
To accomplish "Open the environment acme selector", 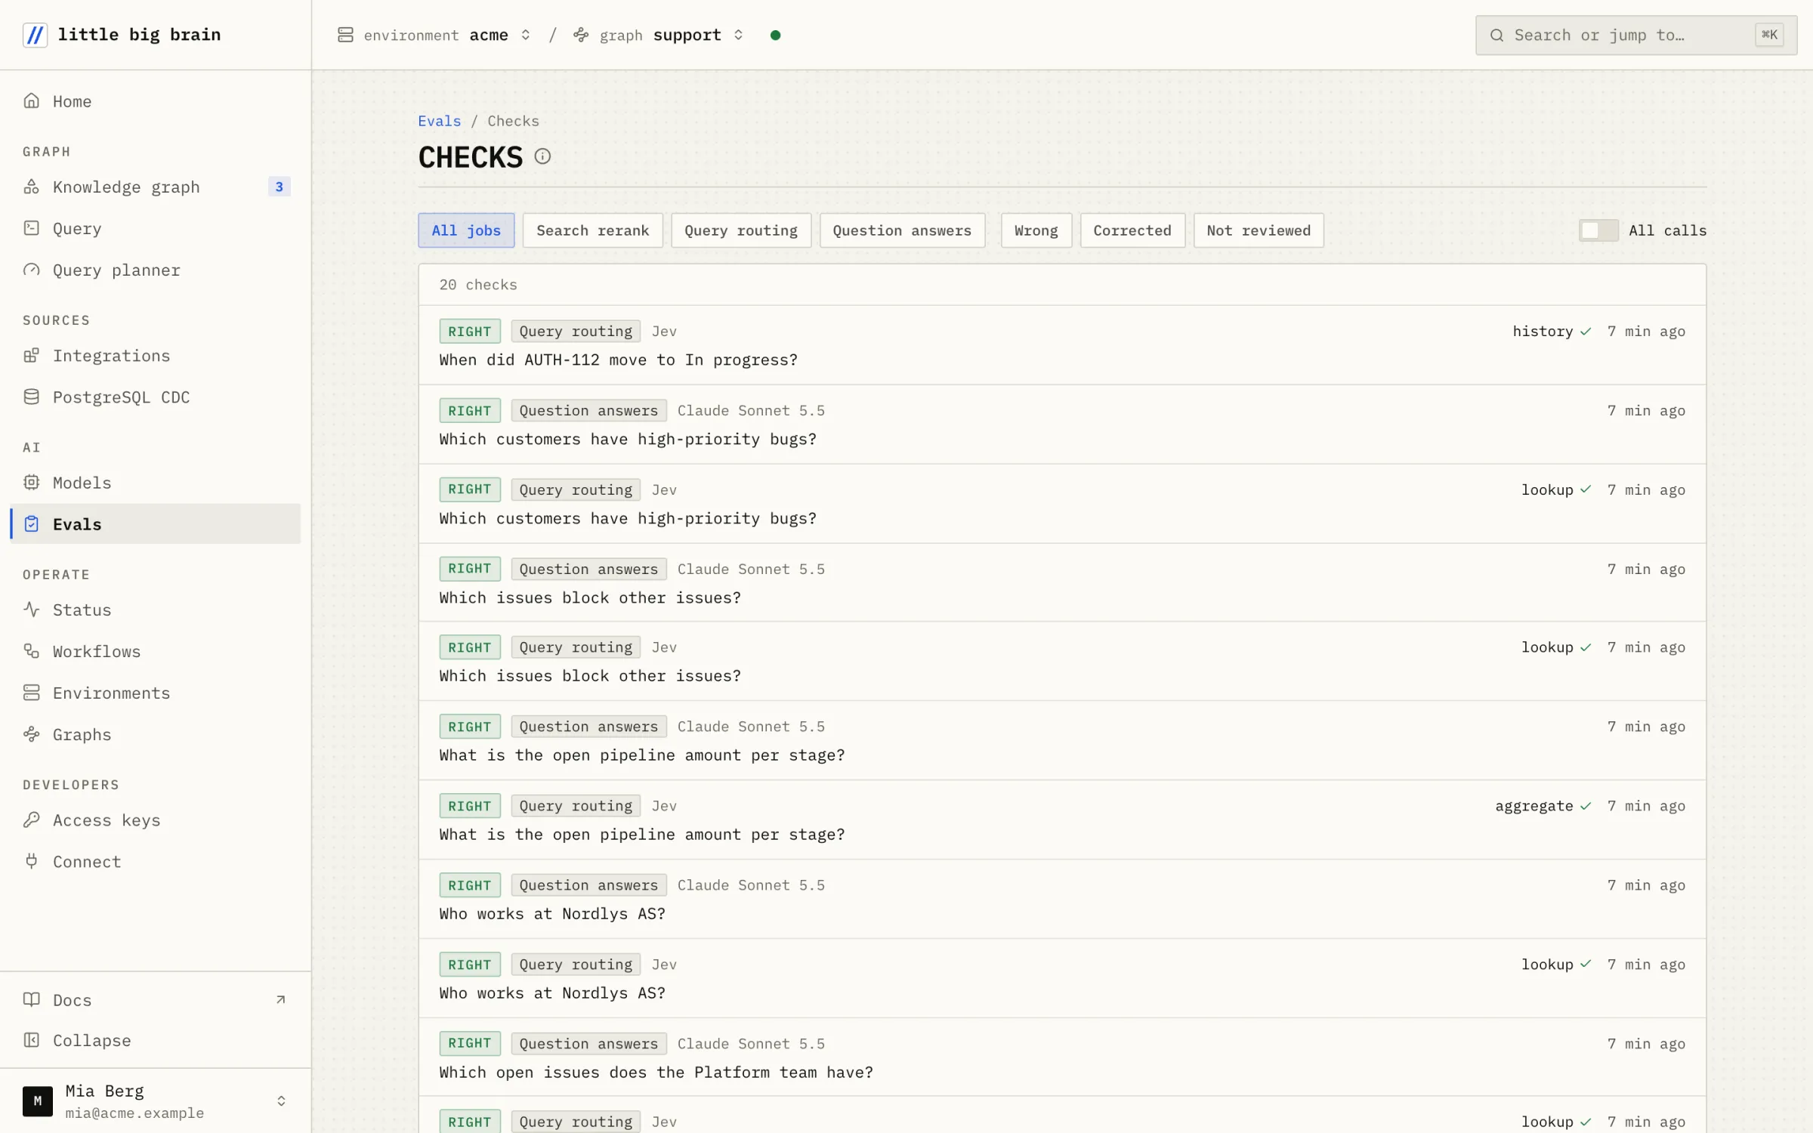I will click(x=434, y=35).
